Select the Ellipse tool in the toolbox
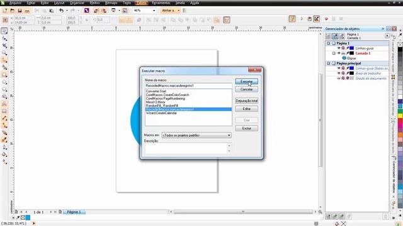Screen dimensions: 403x226 [x=4, y=82]
